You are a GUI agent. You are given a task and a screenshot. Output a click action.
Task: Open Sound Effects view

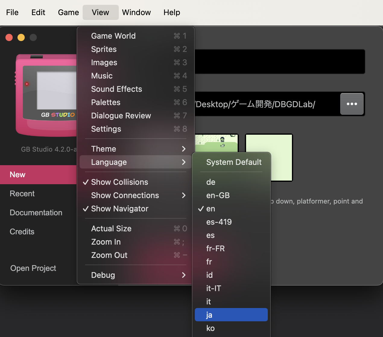click(x=136, y=89)
